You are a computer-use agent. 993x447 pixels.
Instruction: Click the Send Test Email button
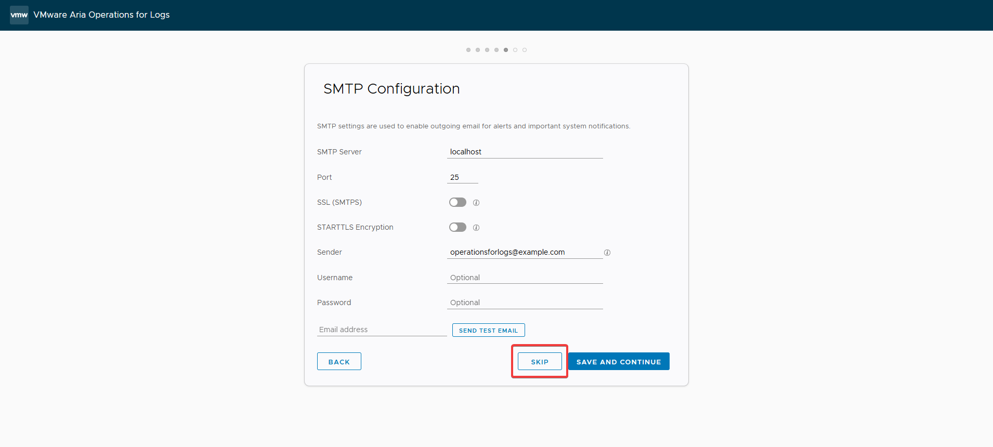489,330
